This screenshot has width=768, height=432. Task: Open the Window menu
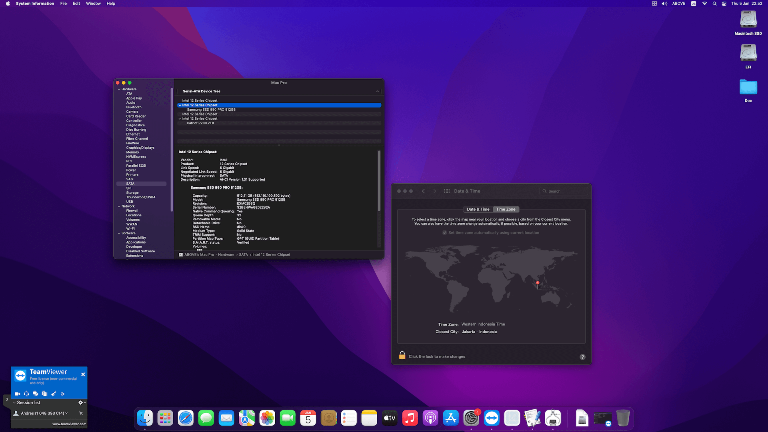click(93, 4)
